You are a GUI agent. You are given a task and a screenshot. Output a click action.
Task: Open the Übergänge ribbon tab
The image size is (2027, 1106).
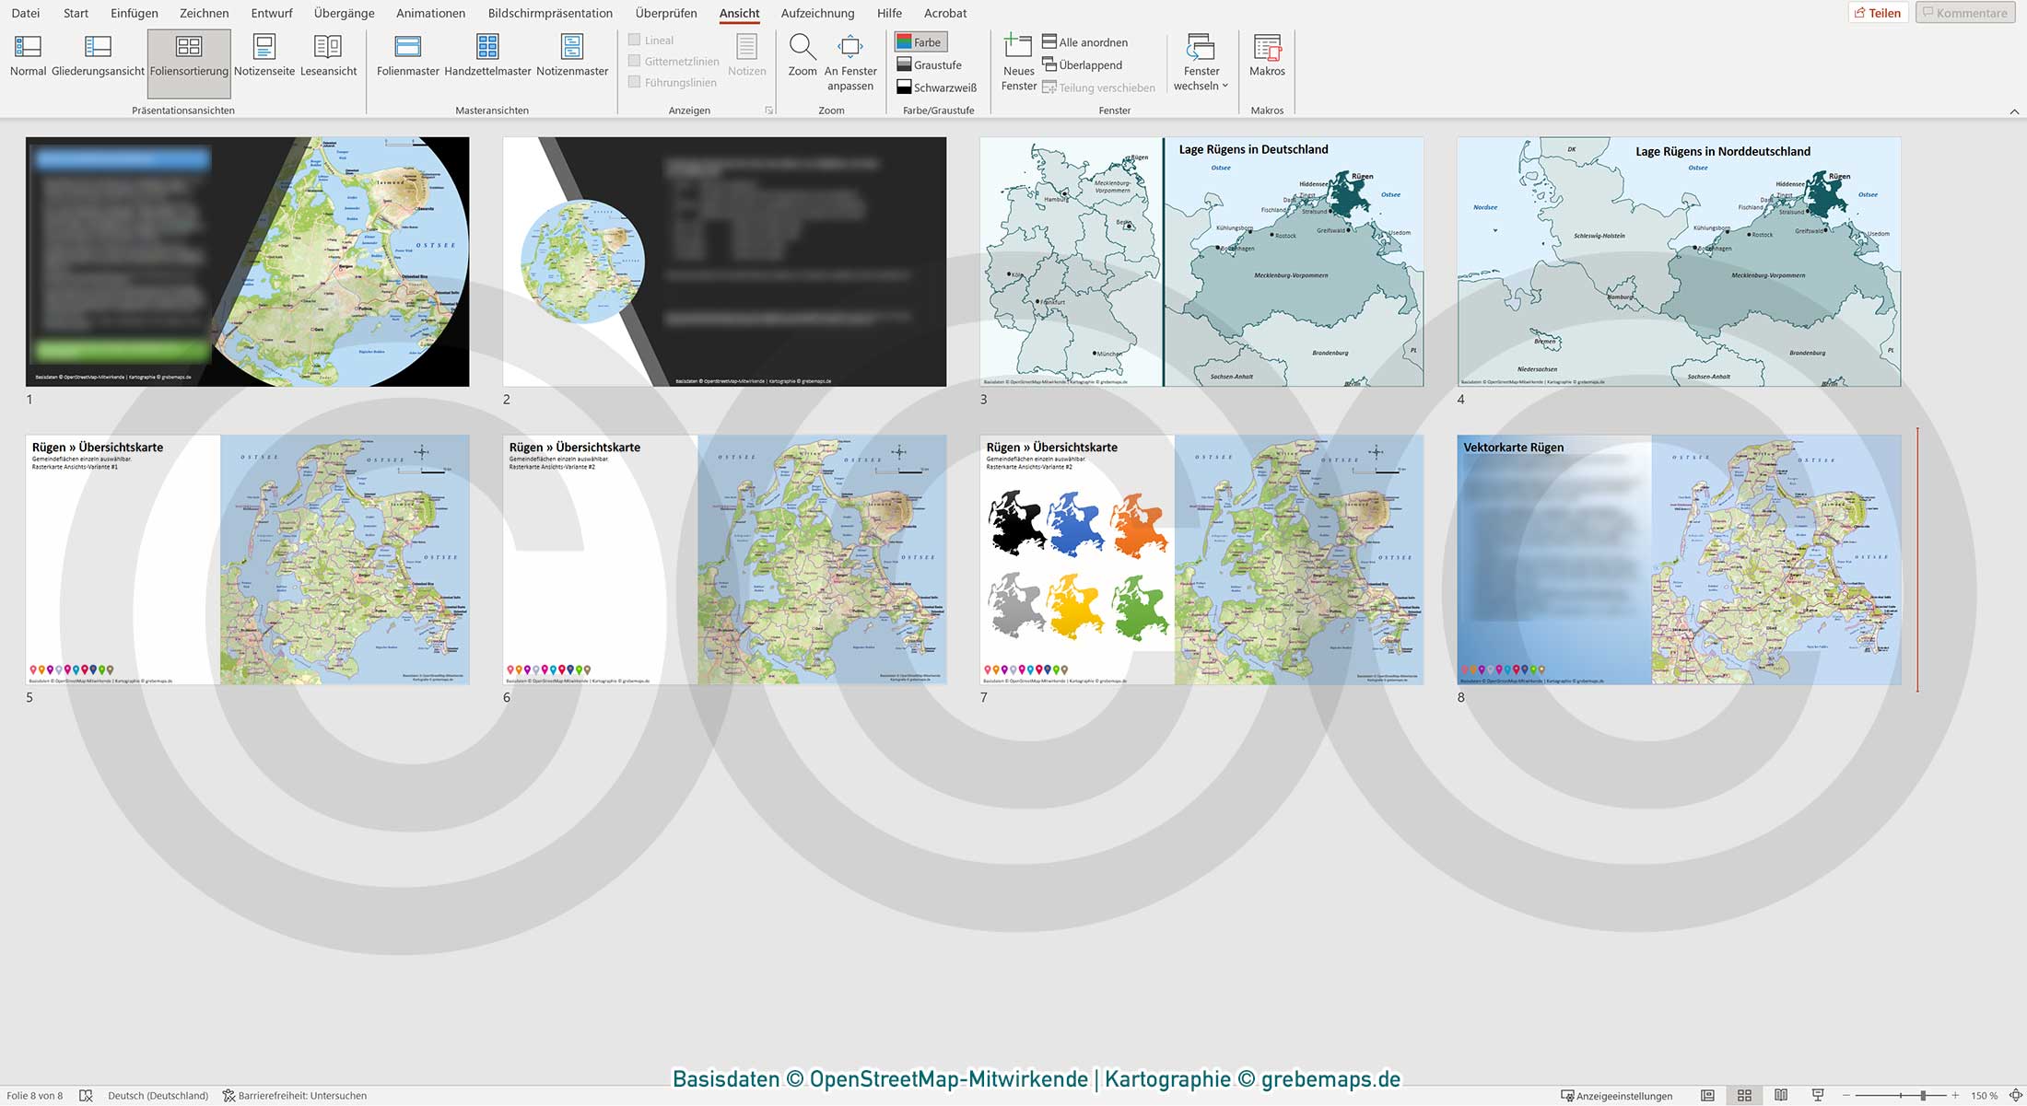tap(343, 13)
